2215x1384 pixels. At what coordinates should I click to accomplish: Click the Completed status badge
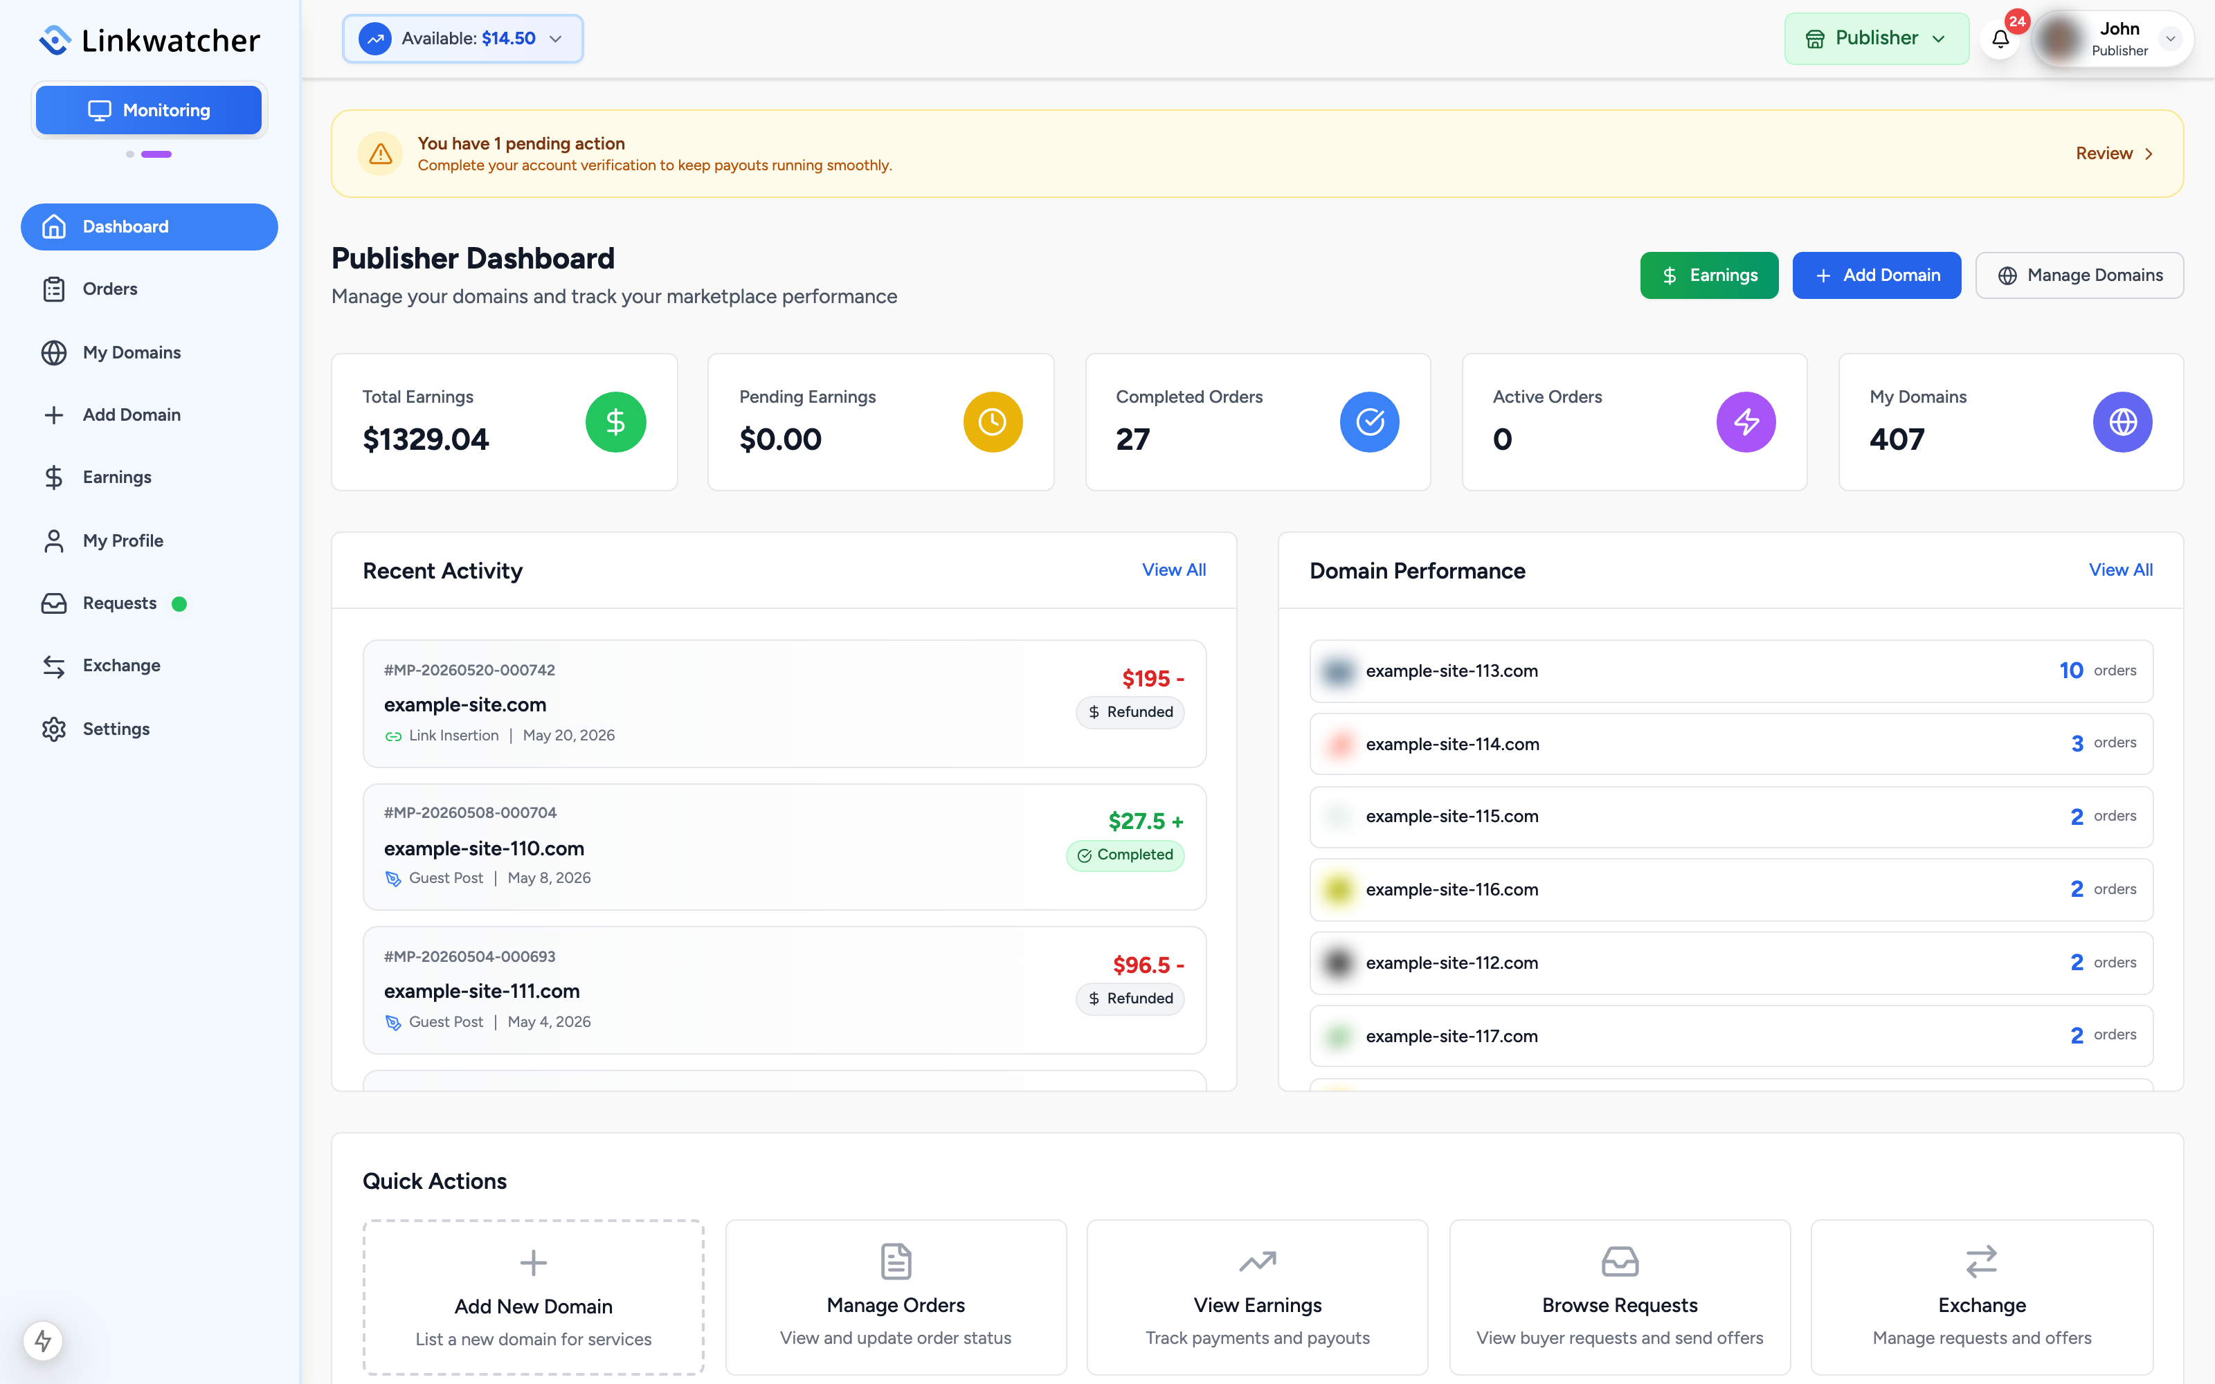(1125, 855)
